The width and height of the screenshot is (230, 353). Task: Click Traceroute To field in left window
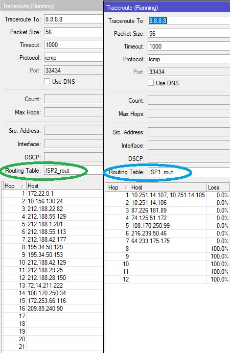click(74, 19)
